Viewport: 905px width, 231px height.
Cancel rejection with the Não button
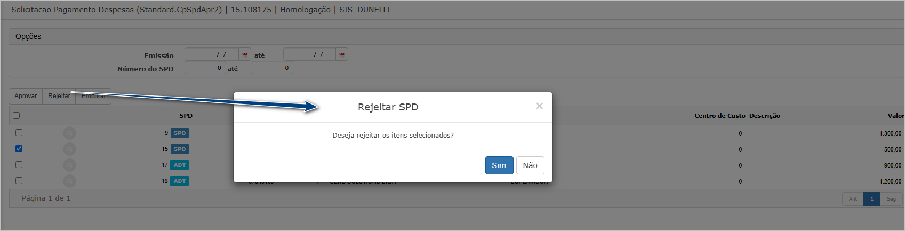pyautogui.click(x=530, y=165)
